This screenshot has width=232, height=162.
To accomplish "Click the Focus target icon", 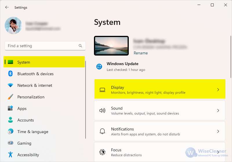I will point(102,152).
